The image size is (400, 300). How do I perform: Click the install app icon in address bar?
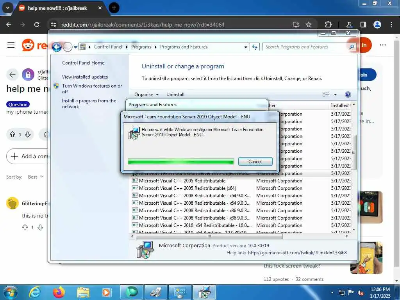click(296, 25)
